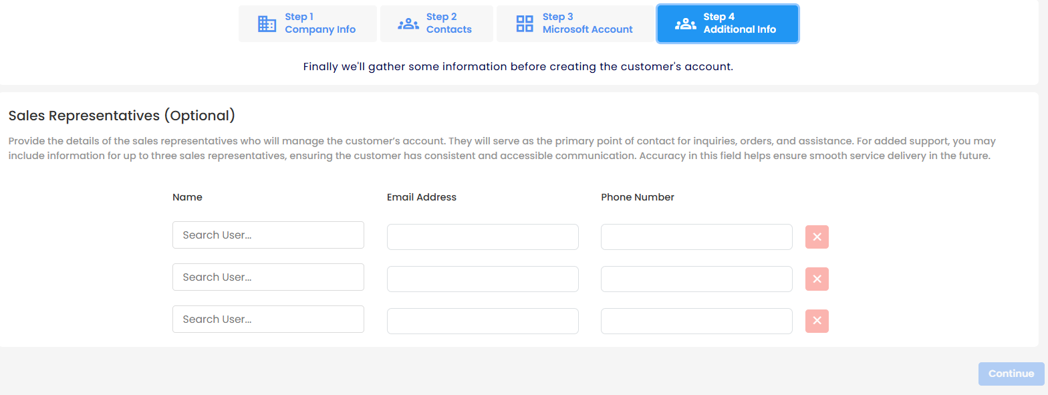Click the people icon in Step 4
This screenshot has width=1048, height=395.
coord(686,24)
